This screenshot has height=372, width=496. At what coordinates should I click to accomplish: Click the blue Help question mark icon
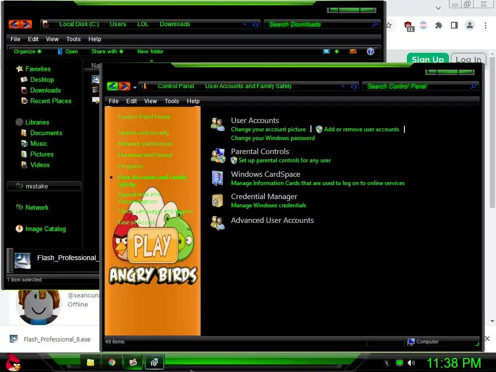click(371, 51)
